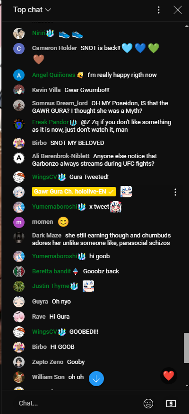
Task: Open the chat options three-dot menu
Action: (x=159, y=10)
